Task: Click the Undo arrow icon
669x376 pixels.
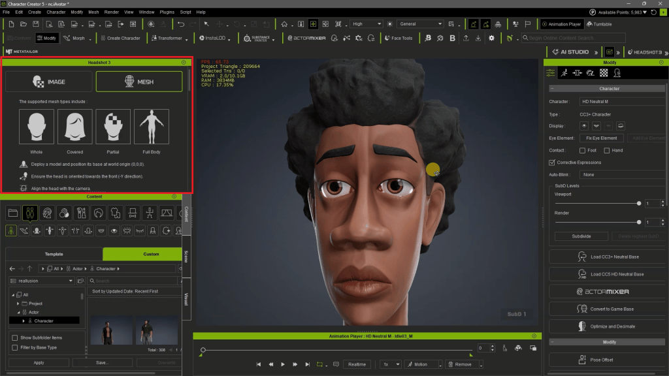Action: point(181,24)
